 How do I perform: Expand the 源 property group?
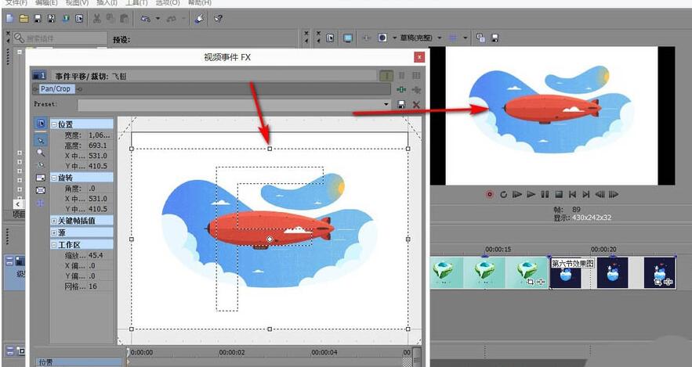click(x=54, y=232)
